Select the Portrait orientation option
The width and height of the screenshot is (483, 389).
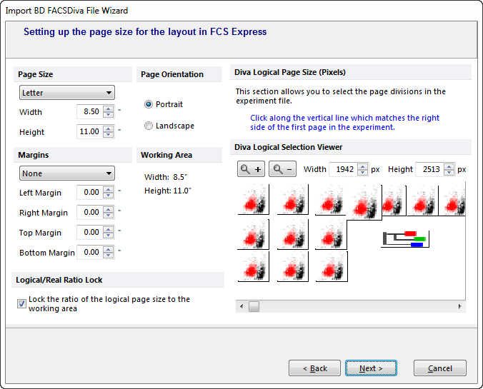coord(149,104)
